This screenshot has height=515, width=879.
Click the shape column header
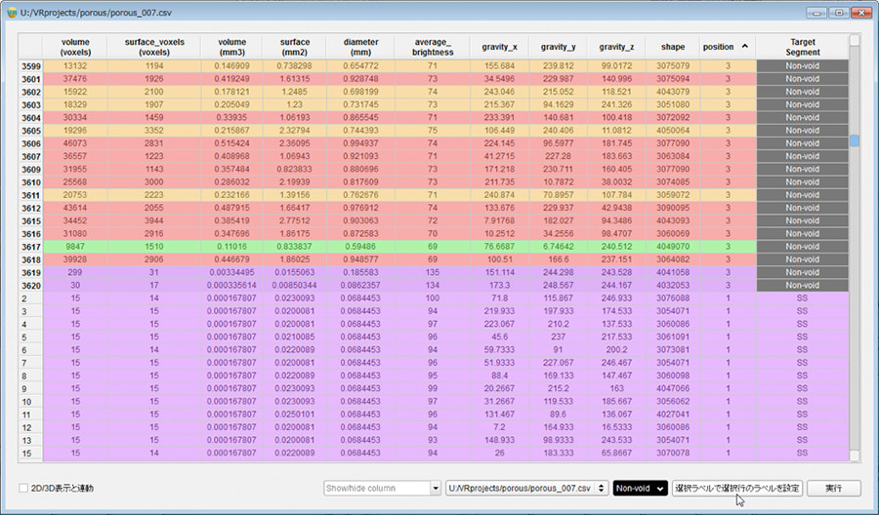pos(672,47)
